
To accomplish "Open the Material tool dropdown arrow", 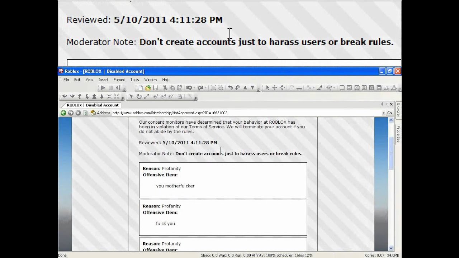I will coord(334,88).
